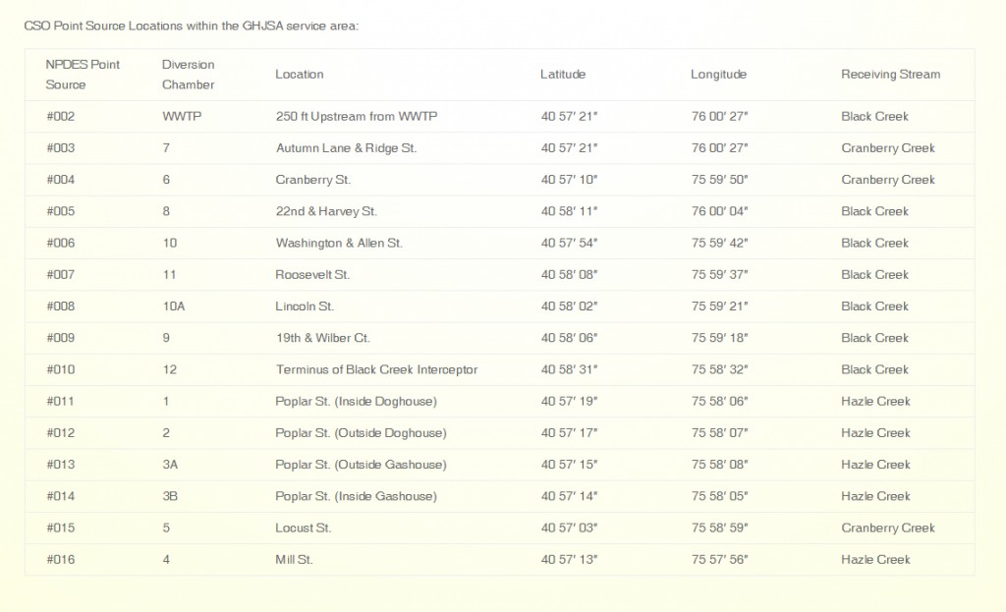Click the CSO Point Source Locations heading text

(191, 25)
